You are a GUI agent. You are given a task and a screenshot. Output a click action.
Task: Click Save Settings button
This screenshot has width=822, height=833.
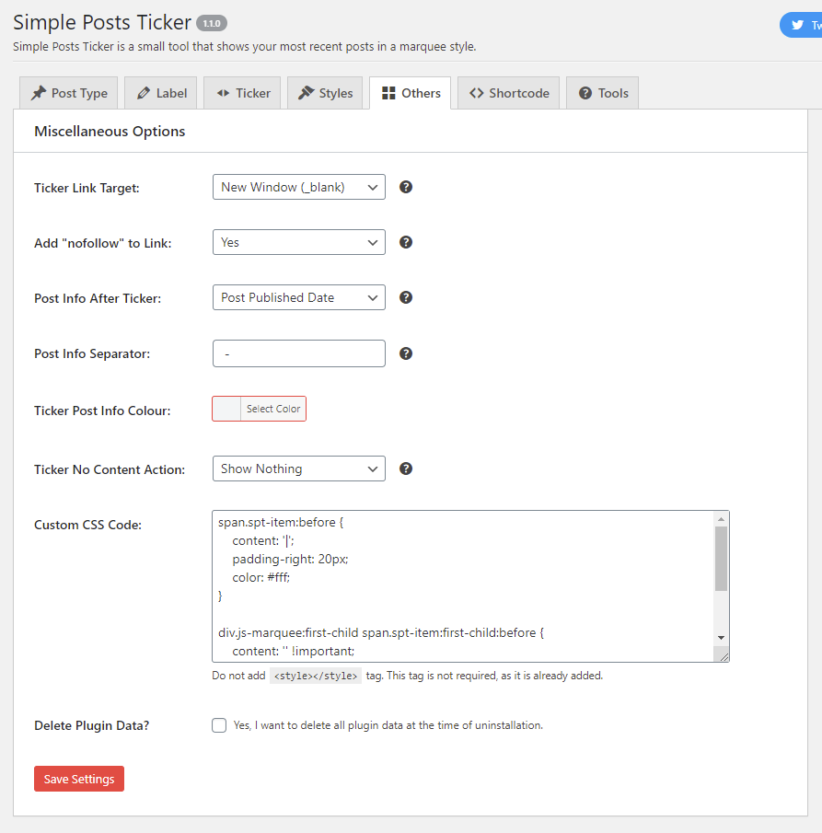(x=79, y=779)
